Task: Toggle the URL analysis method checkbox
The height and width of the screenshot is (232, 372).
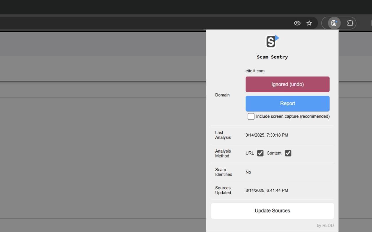Action: pos(260,153)
